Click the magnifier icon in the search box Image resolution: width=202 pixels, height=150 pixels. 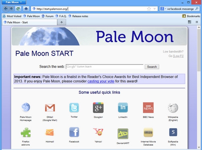pos(197,9)
